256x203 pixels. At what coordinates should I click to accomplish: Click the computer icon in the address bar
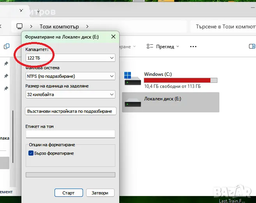point(19,26)
